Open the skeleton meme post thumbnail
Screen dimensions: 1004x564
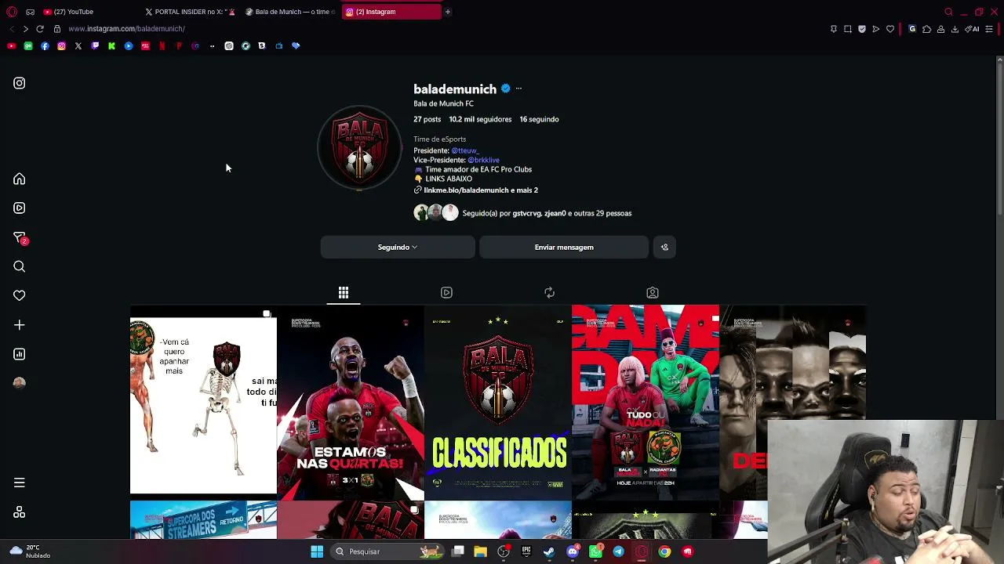coord(203,402)
